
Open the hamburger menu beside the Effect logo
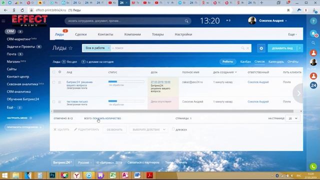[3, 21]
